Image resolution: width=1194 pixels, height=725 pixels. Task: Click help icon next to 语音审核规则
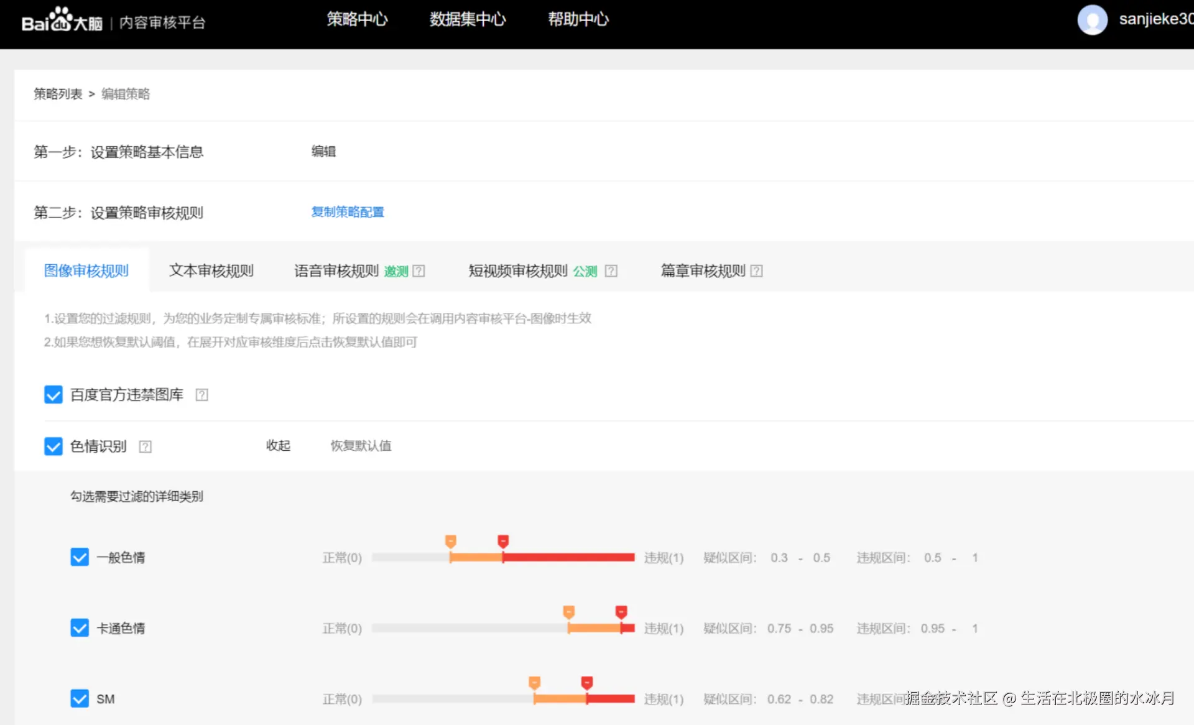[x=419, y=271]
